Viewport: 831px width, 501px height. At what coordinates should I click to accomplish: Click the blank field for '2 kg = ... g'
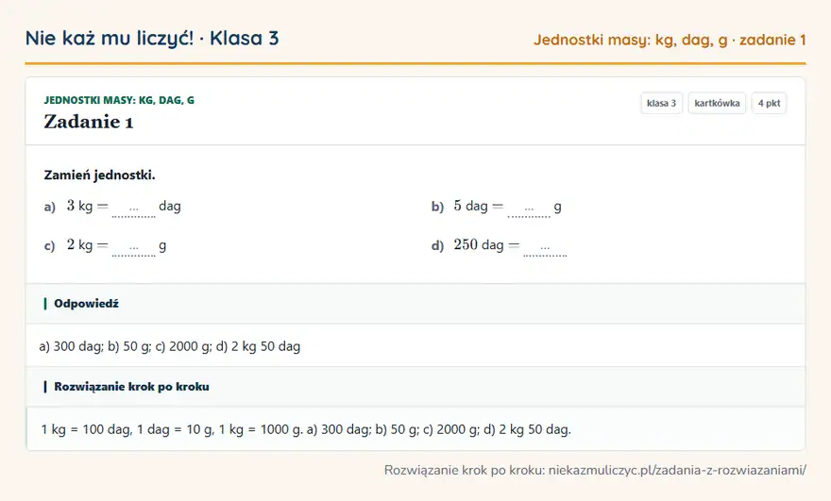pos(133,247)
